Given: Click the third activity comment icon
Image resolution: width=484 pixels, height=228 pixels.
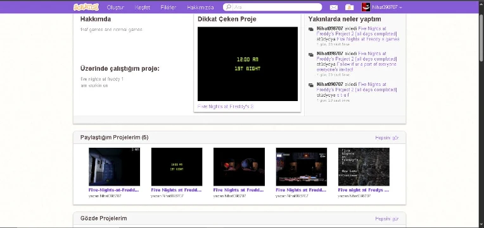Looking at the screenshot, I should coord(311,85).
